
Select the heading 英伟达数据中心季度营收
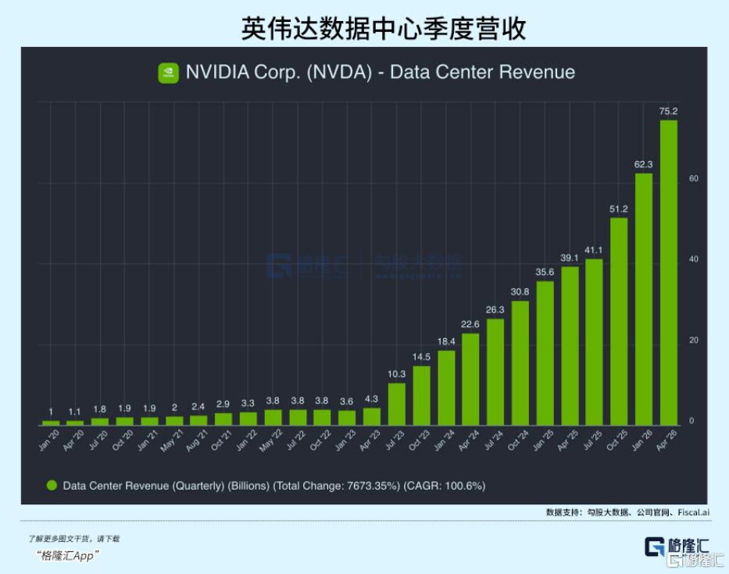click(384, 28)
